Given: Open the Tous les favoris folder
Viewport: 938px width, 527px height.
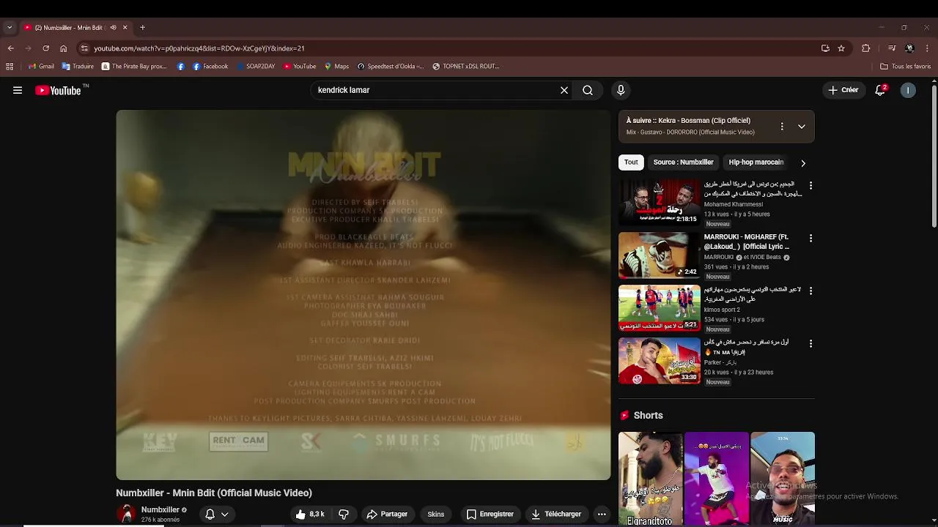Looking at the screenshot, I should [x=905, y=66].
